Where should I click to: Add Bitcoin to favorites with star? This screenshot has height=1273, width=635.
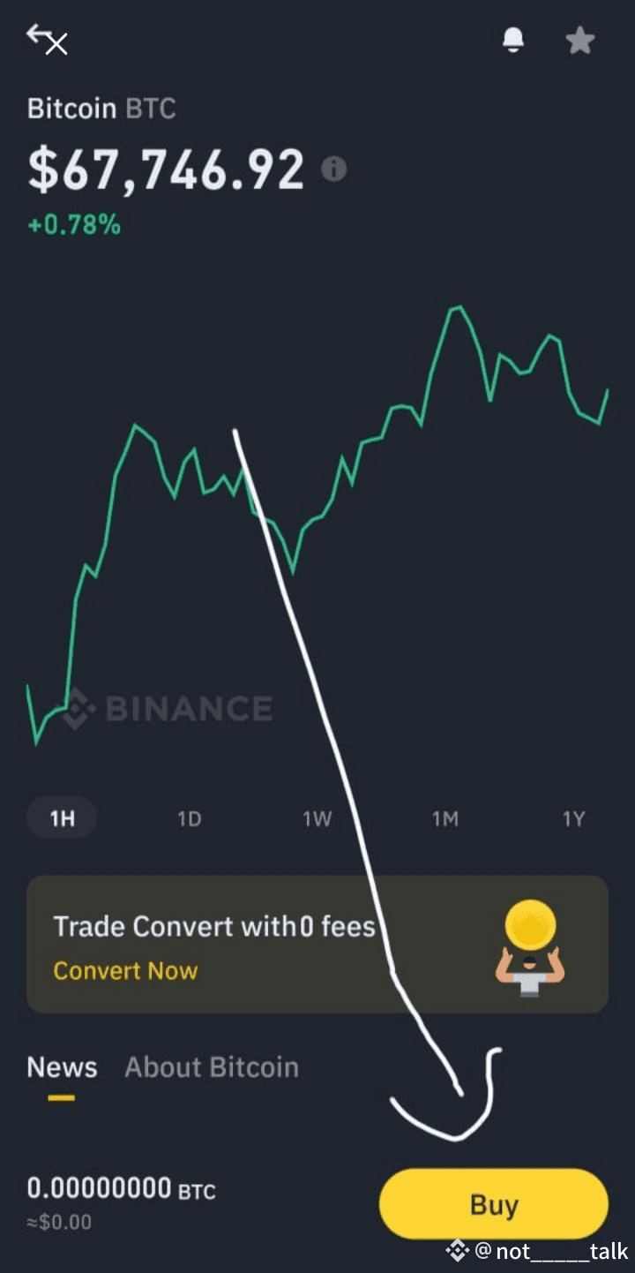pos(579,41)
